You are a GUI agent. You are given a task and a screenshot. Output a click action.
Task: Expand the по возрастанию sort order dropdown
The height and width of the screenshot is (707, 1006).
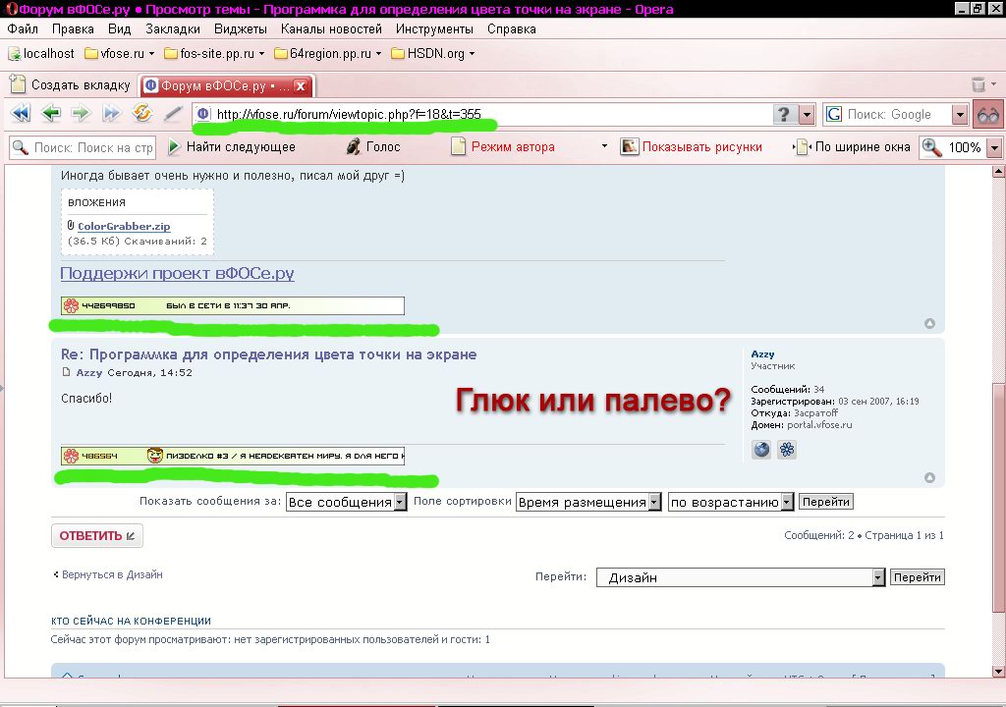[731, 502]
